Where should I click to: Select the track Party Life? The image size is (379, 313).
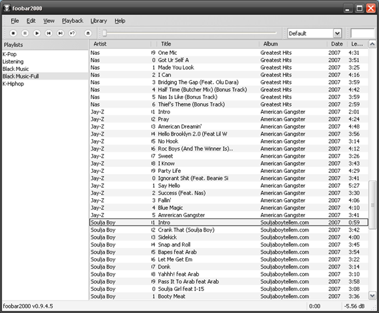click(x=229, y=171)
